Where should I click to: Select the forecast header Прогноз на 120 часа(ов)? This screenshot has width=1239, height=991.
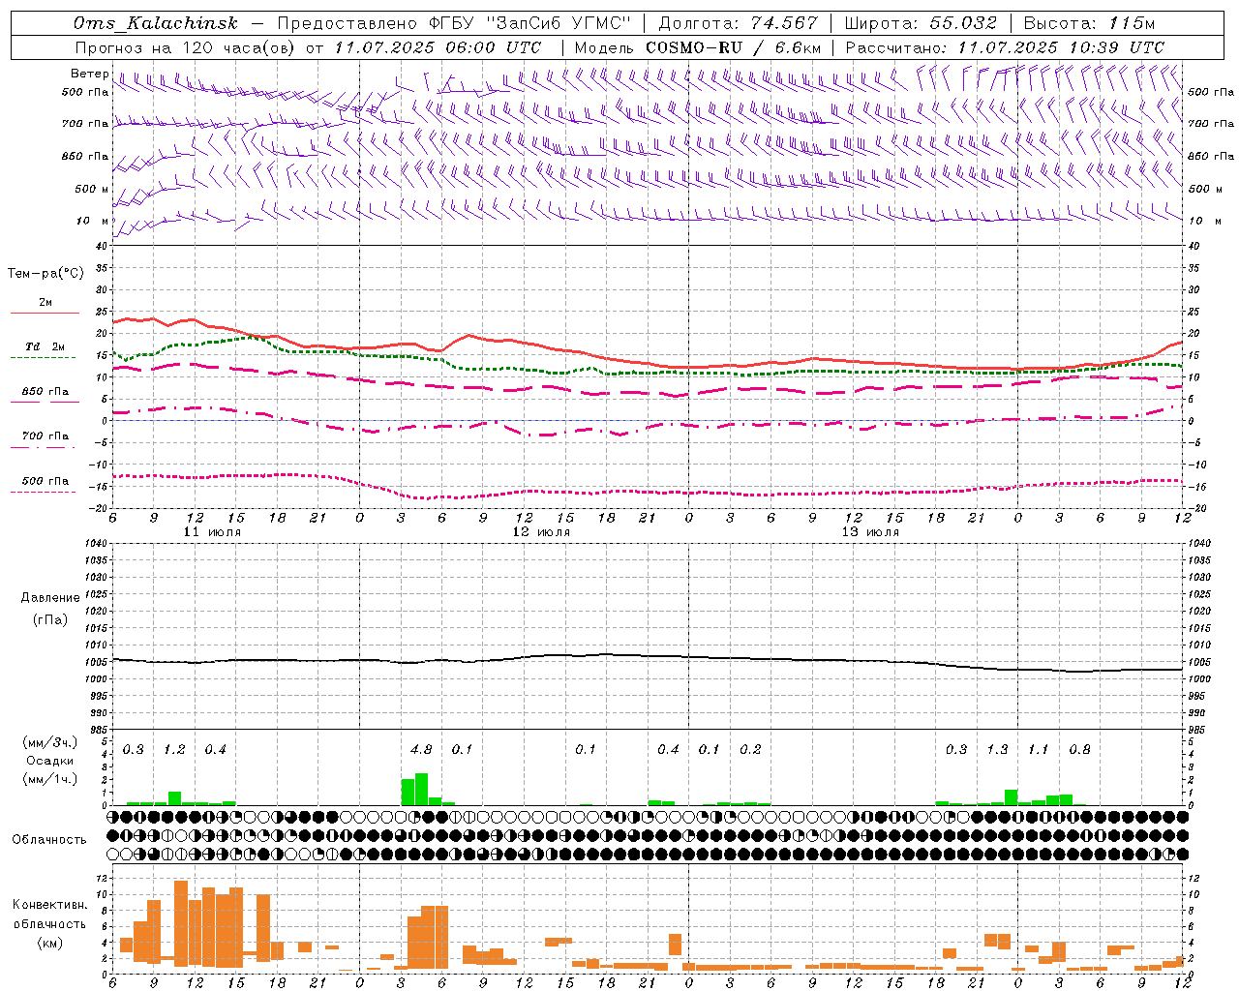[186, 47]
